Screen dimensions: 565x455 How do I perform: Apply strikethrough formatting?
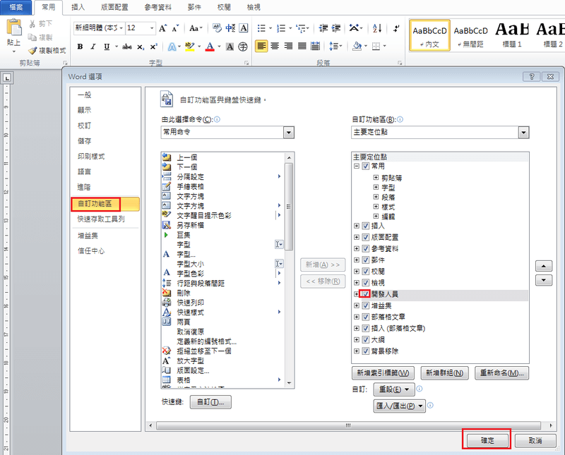(x=127, y=47)
